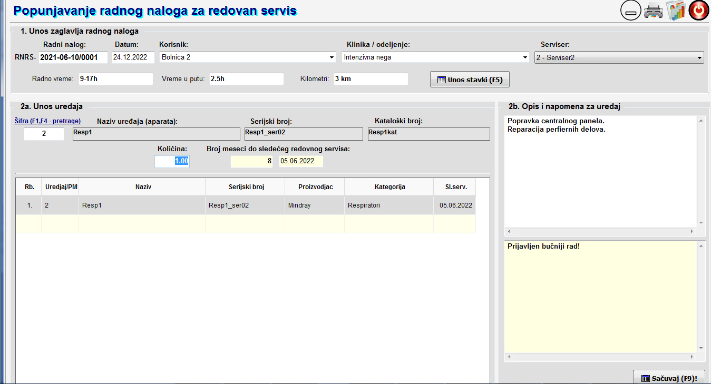
Task: Click the minimize circle icon
Action: coord(631,10)
